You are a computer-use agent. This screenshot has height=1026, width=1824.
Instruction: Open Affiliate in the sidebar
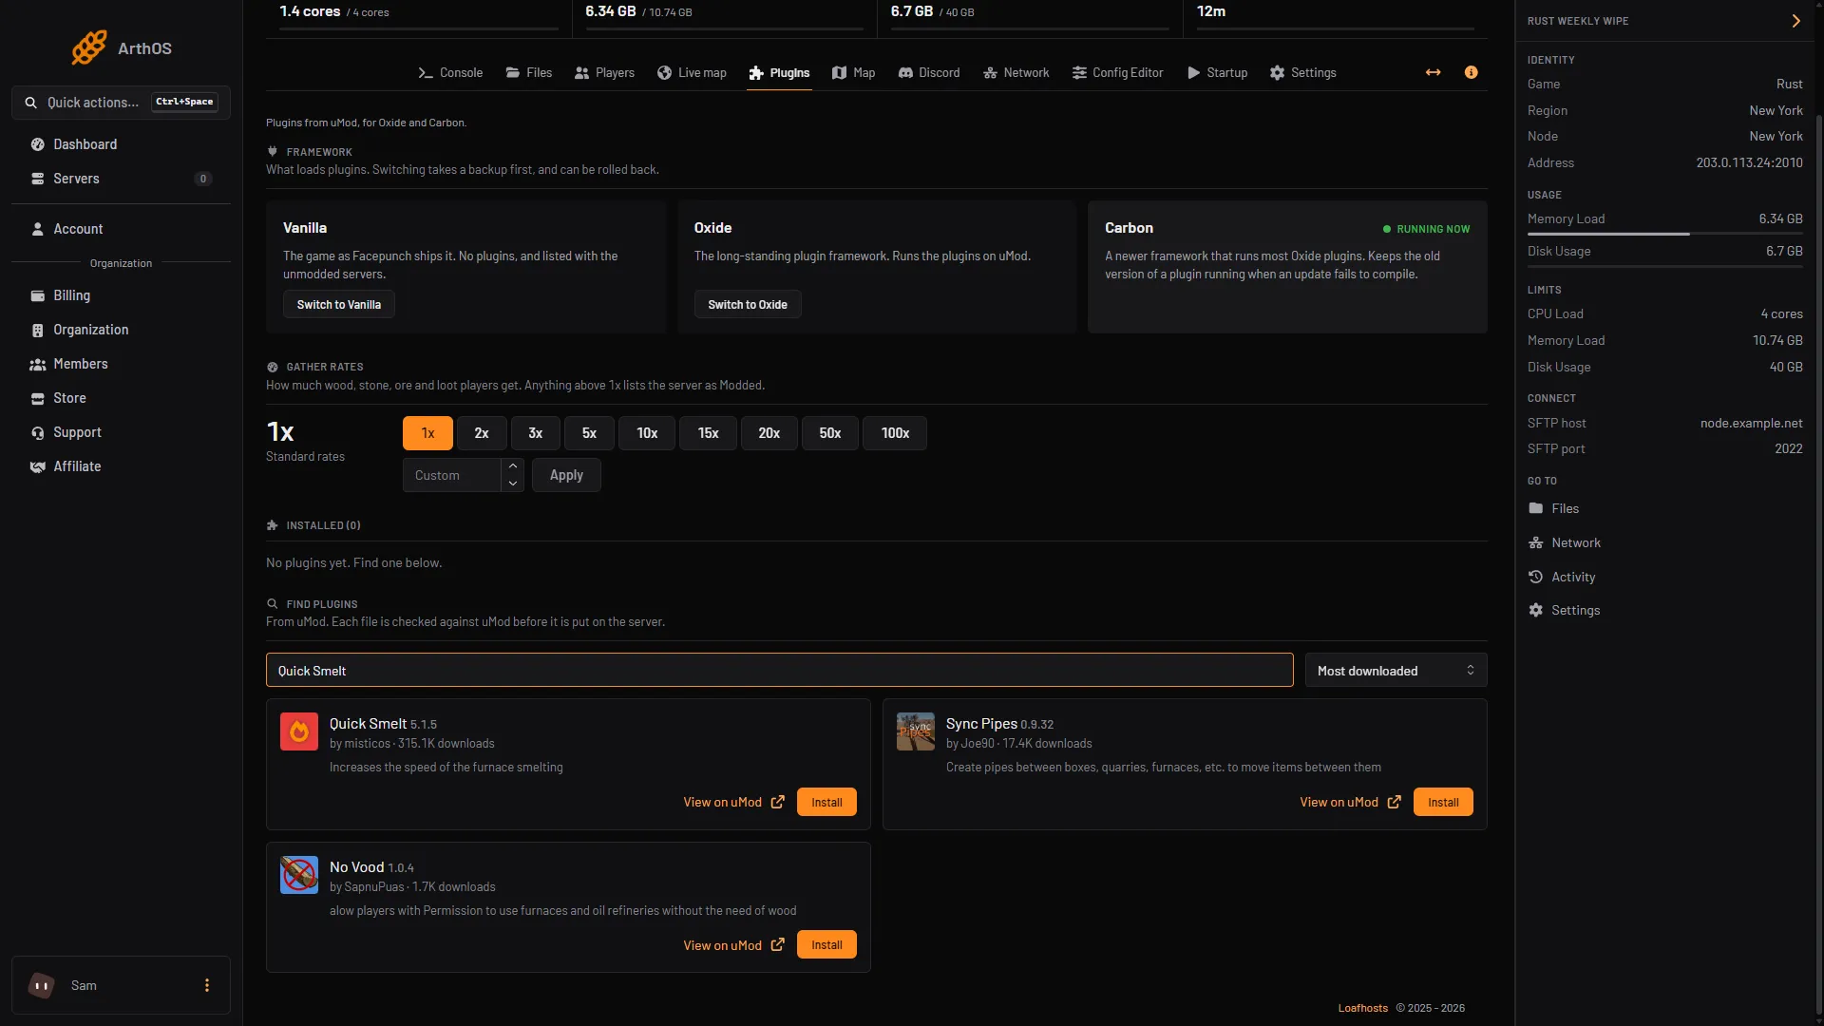(x=121, y=466)
